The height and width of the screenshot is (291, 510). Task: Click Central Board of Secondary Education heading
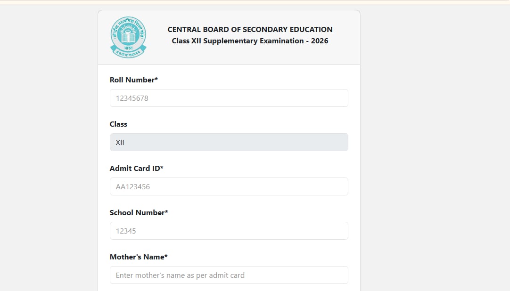tap(250, 30)
